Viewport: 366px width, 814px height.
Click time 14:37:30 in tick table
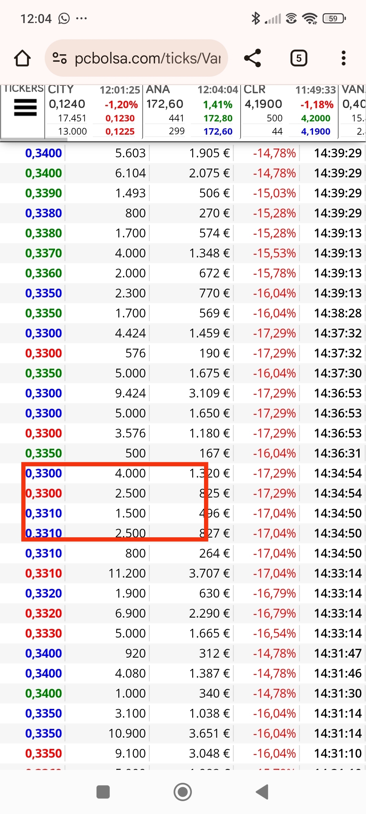pyautogui.click(x=338, y=373)
